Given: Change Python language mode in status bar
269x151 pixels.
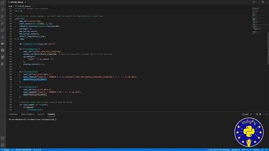Looking at the screenshot, I should (x=256, y=150).
